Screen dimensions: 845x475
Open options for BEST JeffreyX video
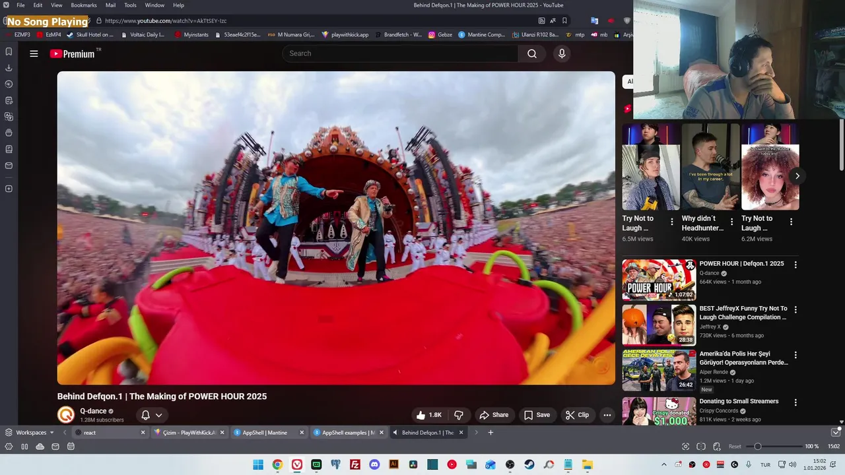(x=795, y=309)
